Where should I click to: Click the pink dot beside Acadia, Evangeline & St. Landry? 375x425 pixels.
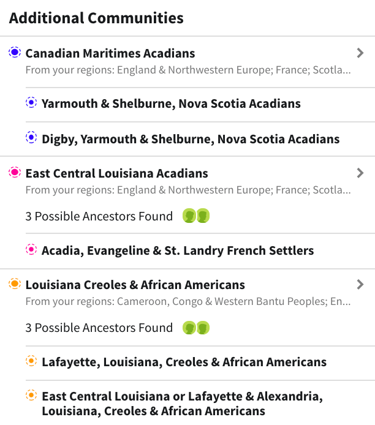[x=31, y=250]
